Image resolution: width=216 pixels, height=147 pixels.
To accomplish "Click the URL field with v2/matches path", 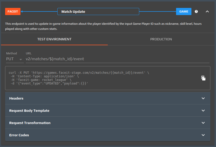I will (x=117, y=59).
